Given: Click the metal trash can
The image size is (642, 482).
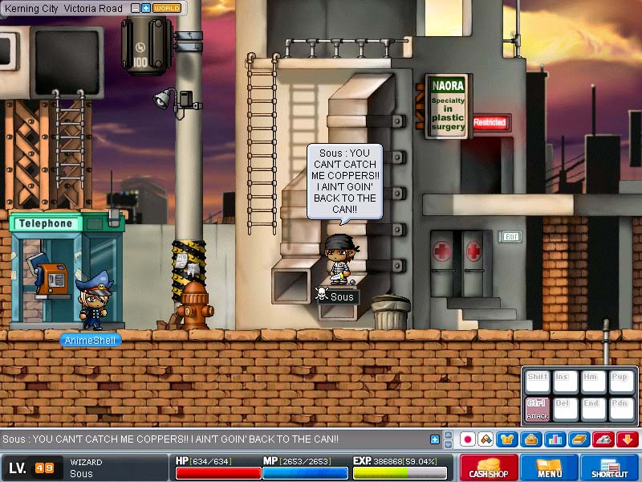Looking at the screenshot, I should (x=391, y=312).
